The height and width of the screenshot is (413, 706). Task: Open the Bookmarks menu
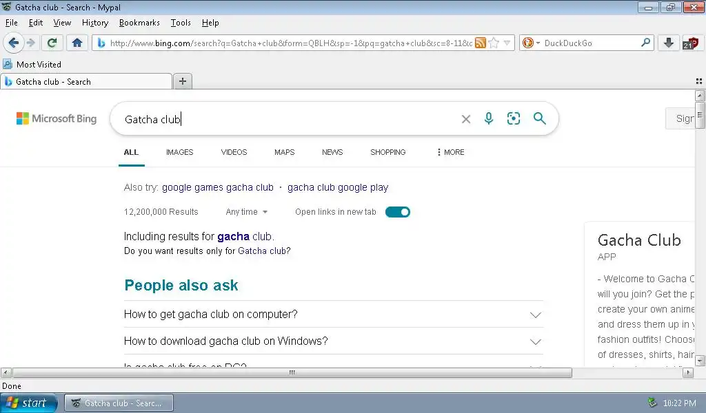139,23
